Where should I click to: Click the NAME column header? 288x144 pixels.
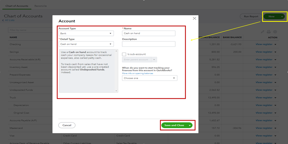point(13,37)
